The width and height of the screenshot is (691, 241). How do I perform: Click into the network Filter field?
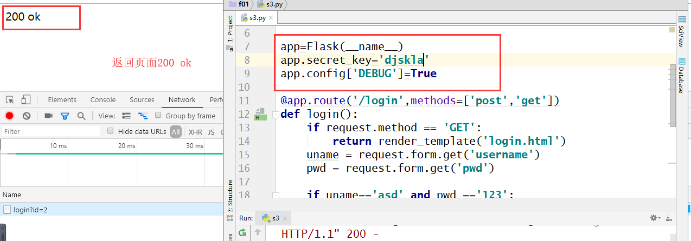50,131
